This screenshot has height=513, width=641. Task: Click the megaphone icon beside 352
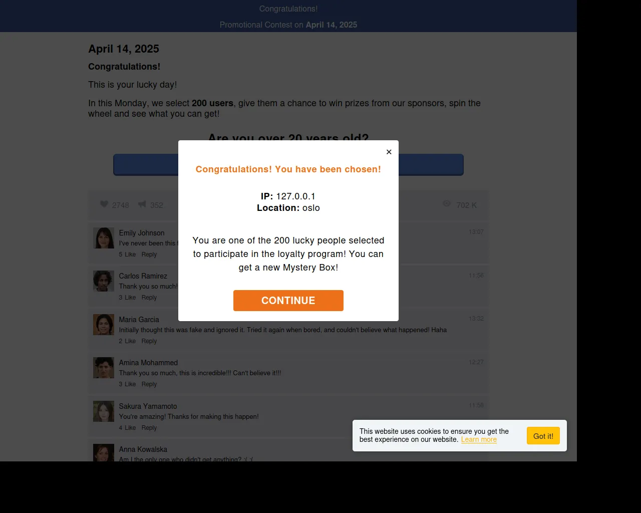[x=142, y=204]
